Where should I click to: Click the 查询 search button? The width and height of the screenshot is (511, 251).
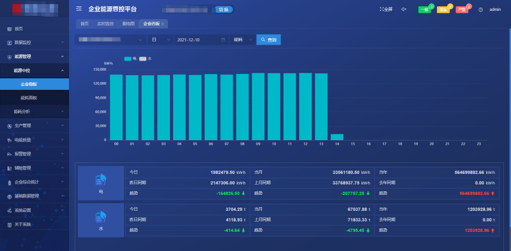pos(268,39)
